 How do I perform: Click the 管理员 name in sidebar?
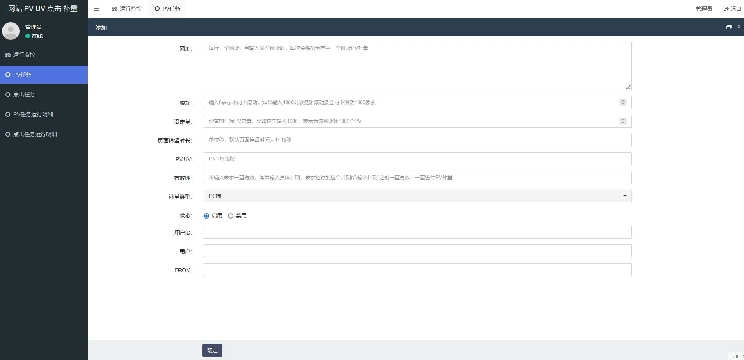click(x=34, y=27)
